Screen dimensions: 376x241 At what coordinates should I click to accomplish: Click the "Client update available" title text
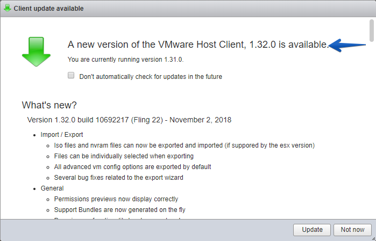48,9
